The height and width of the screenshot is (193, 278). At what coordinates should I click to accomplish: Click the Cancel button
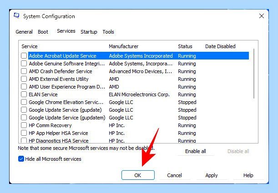point(174,175)
